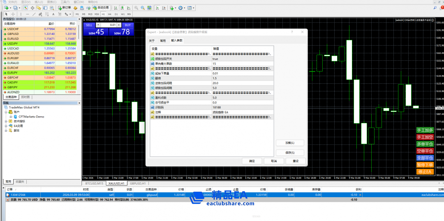Screen dimensions: 444x221
Task: Expand the 技术指标 tree node
Action: 6,122
